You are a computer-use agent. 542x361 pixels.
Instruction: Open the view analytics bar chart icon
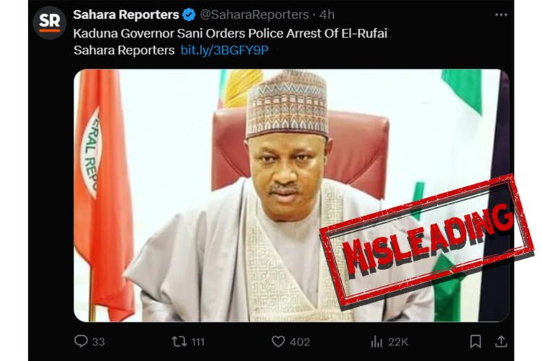tap(377, 342)
